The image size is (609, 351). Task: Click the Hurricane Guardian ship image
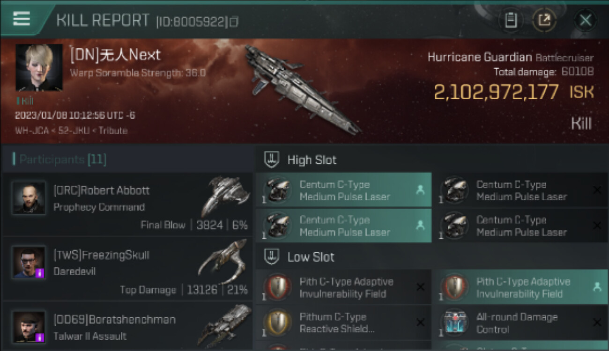click(302, 89)
